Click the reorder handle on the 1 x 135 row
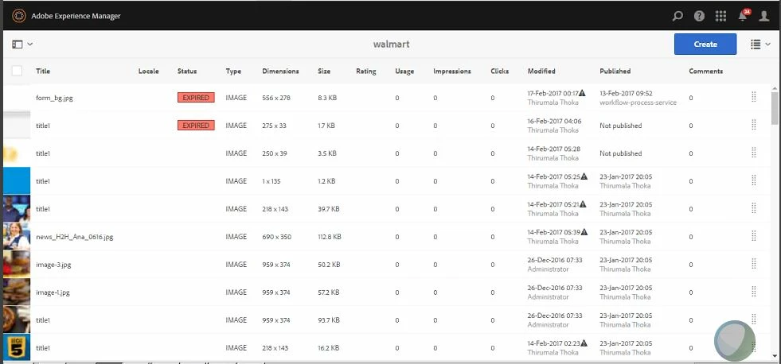This screenshot has width=781, height=364. click(754, 181)
